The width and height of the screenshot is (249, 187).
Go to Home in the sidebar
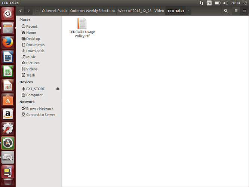click(29, 33)
